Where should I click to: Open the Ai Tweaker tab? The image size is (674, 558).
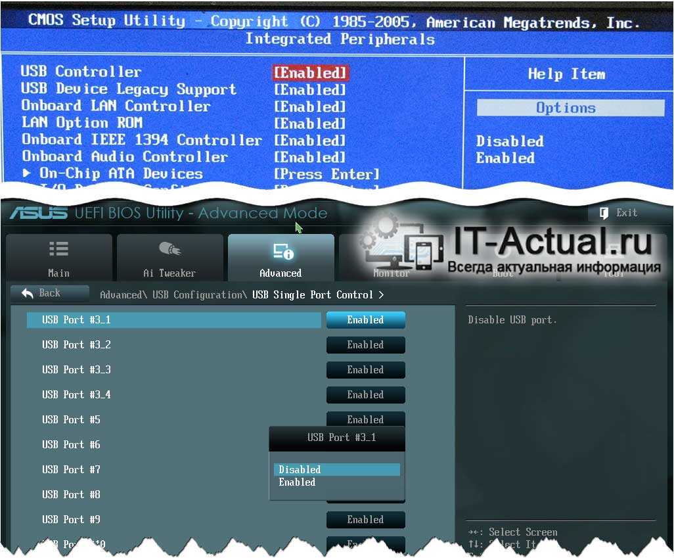click(169, 257)
